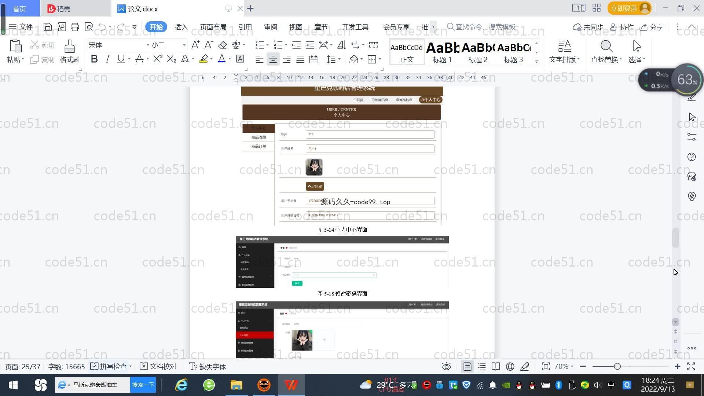Open Print Preview icon

(x=89, y=27)
